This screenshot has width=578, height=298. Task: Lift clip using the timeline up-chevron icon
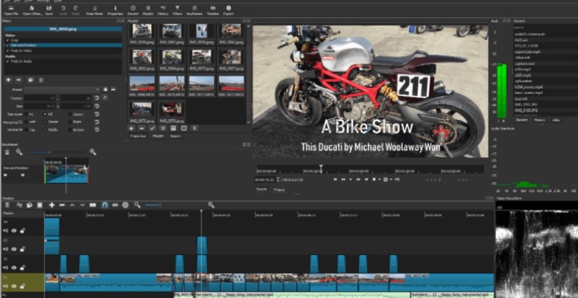pos(72,205)
